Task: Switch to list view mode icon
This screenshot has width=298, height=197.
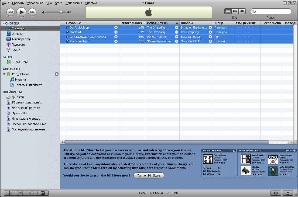Action: [x=228, y=11]
